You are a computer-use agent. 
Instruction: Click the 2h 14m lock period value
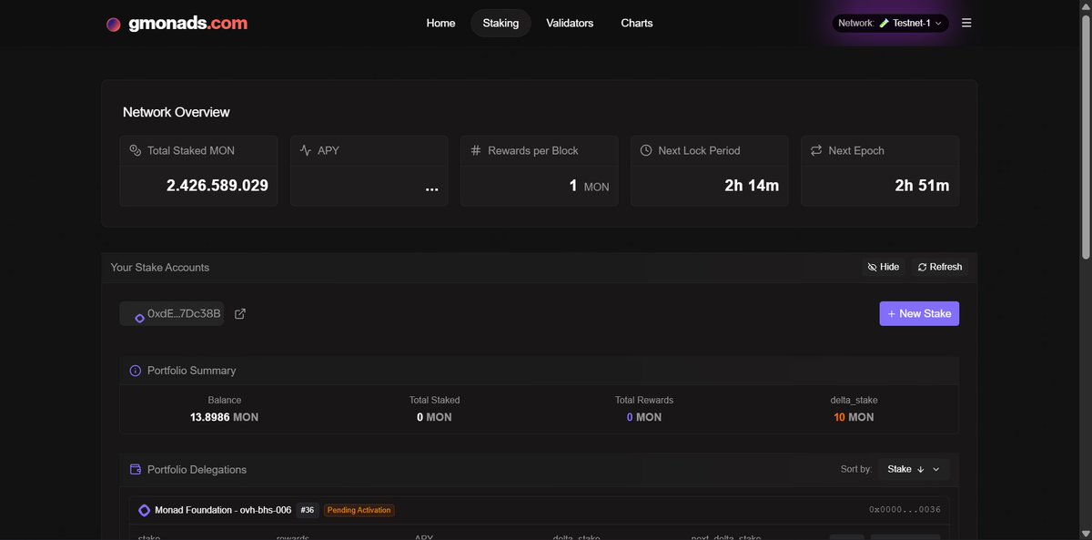(752, 186)
